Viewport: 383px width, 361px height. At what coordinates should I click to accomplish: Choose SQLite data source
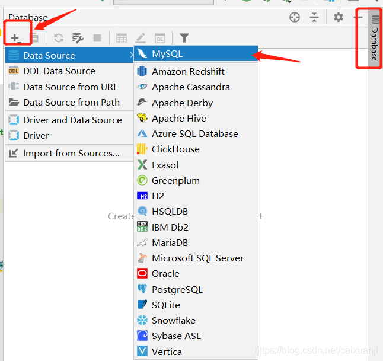point(196,305)
